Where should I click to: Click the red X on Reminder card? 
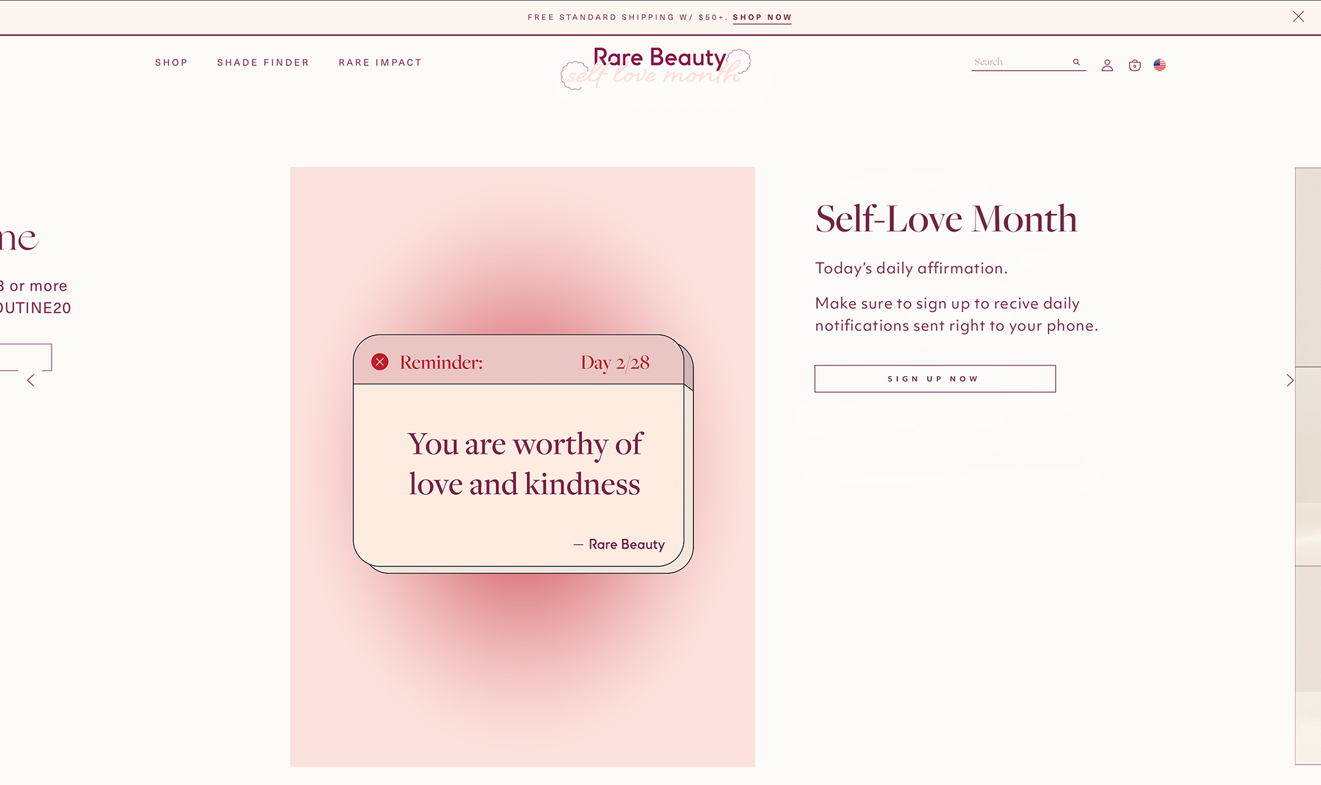tap(380, 362)
